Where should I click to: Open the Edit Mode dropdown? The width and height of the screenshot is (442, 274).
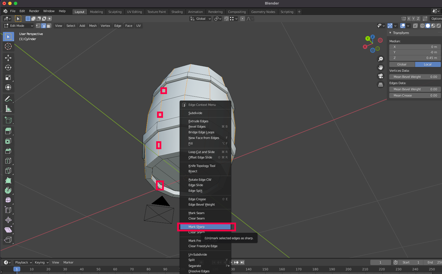(18, 26)
